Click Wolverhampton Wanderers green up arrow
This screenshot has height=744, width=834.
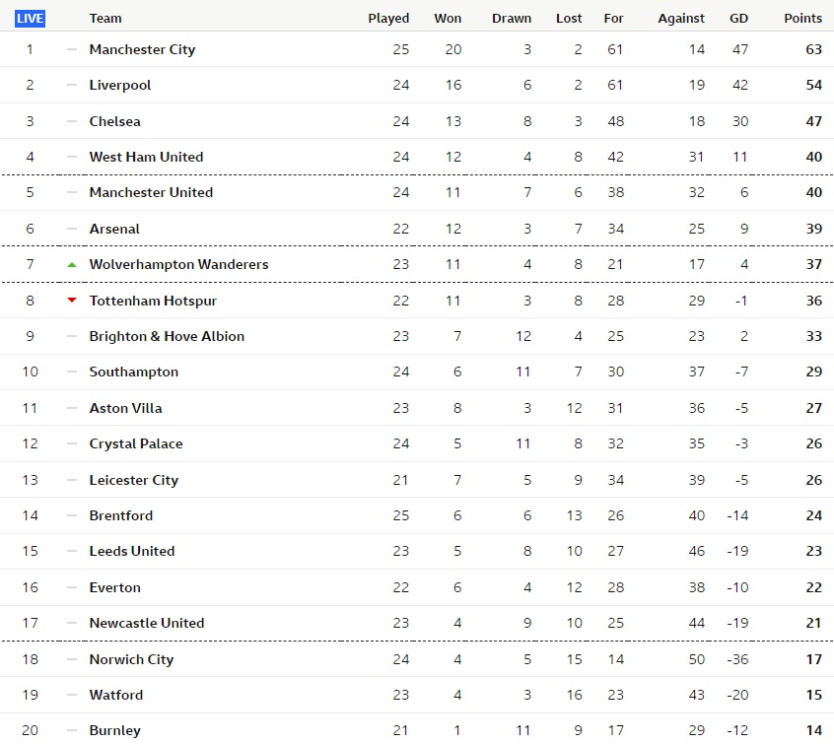click(72, 265)
